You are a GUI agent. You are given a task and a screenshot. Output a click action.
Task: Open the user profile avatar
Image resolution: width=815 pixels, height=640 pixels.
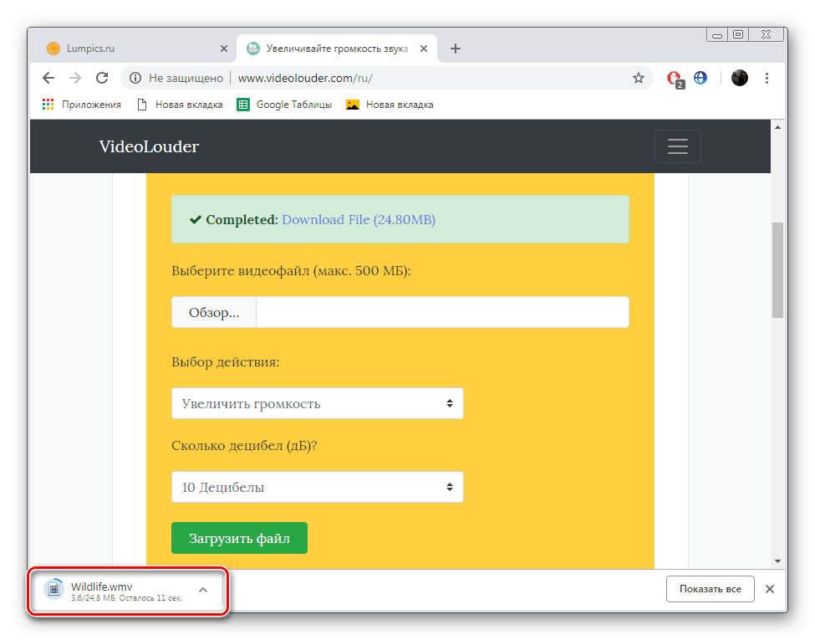(739, 78)
